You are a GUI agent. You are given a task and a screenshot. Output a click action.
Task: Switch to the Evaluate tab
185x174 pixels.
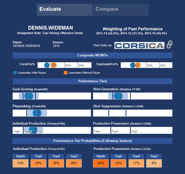click(64, 10)
